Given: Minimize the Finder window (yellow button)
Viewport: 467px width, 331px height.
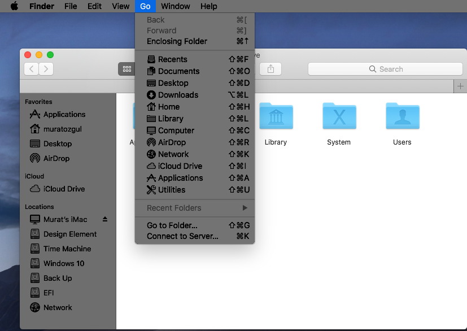Looking at the screenshot, I should pyautogui.click(x=39, y=55).
